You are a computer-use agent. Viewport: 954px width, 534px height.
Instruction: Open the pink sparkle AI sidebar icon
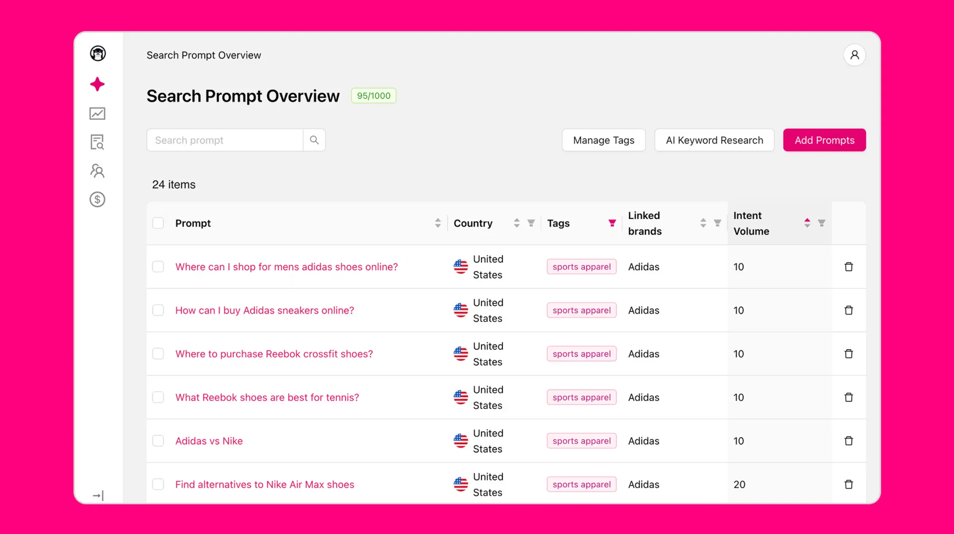tap(97, 84)
